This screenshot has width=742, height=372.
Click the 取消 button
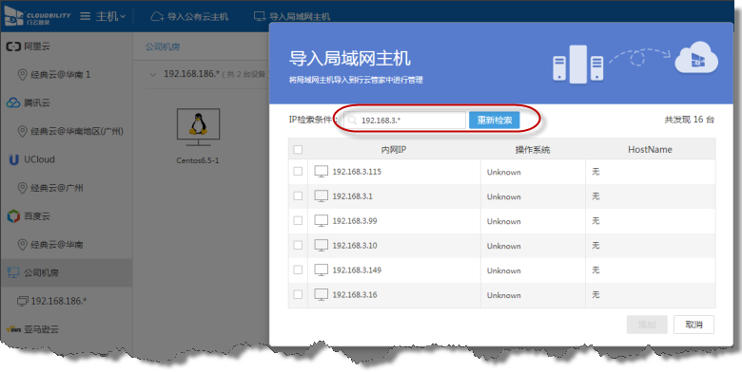click(x=693, y=325)
